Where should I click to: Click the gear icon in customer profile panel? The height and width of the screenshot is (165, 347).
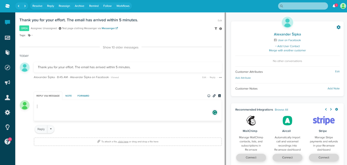(x=338, y=27)
